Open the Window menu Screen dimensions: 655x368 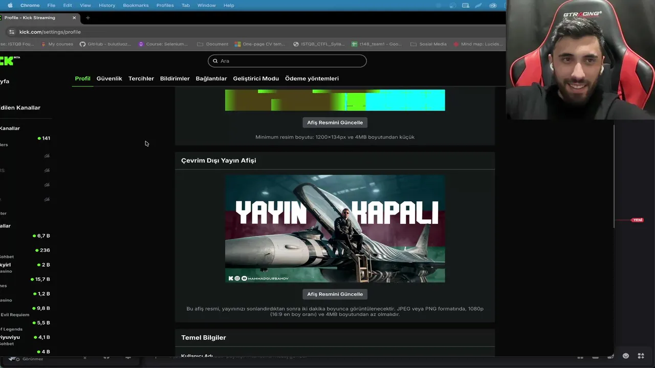207,5
